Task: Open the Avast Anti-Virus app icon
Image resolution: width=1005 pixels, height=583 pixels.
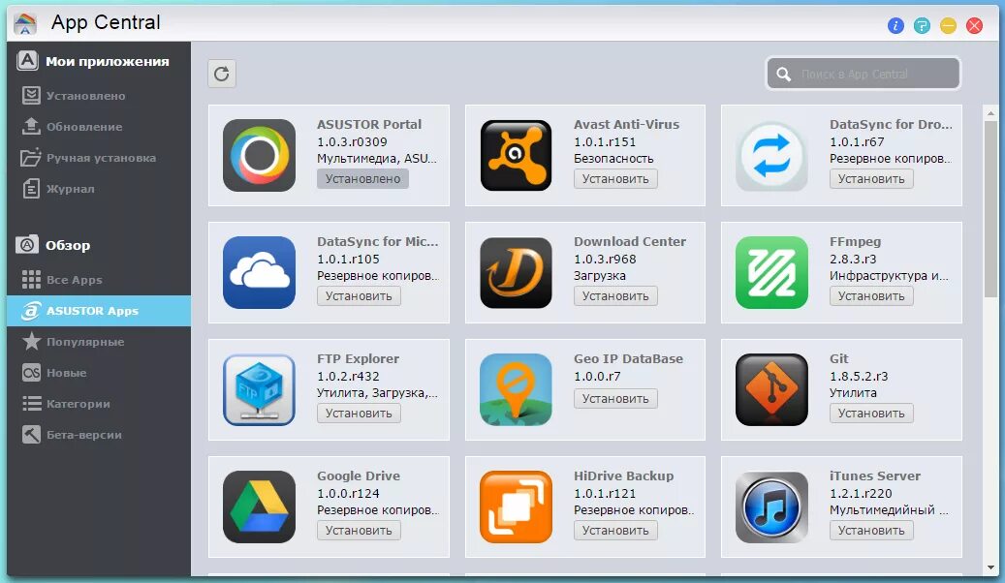Action: click(516, 155)
